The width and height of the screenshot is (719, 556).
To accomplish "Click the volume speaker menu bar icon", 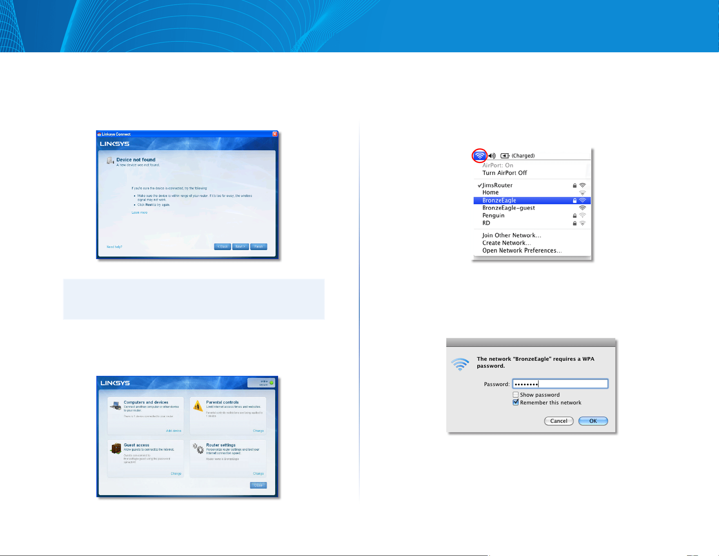I will click(492, 156).
